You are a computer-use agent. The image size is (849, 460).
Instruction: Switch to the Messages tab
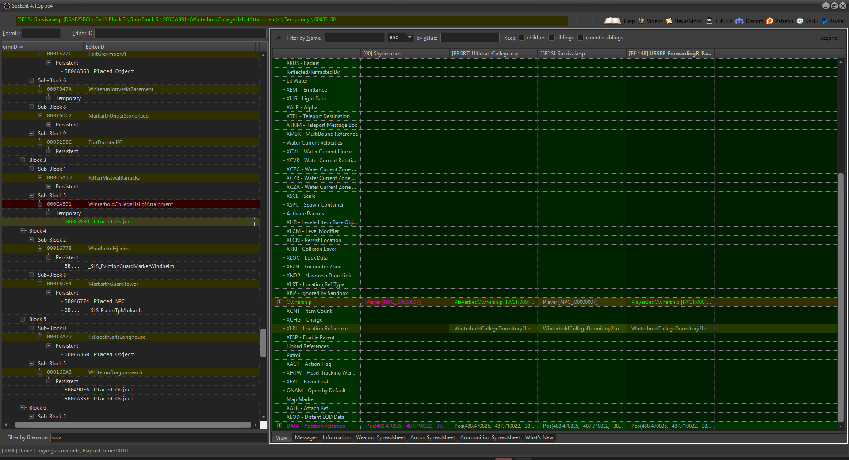click(306, 437)
